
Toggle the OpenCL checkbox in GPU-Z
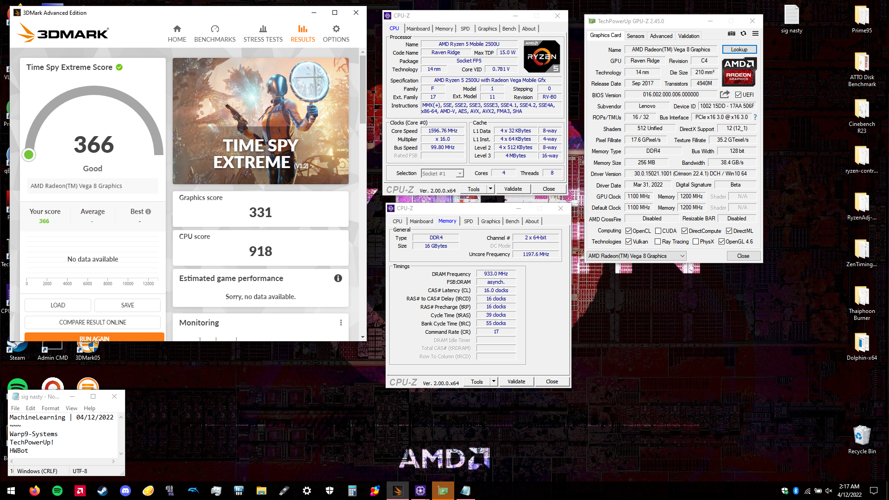[628, 231]
